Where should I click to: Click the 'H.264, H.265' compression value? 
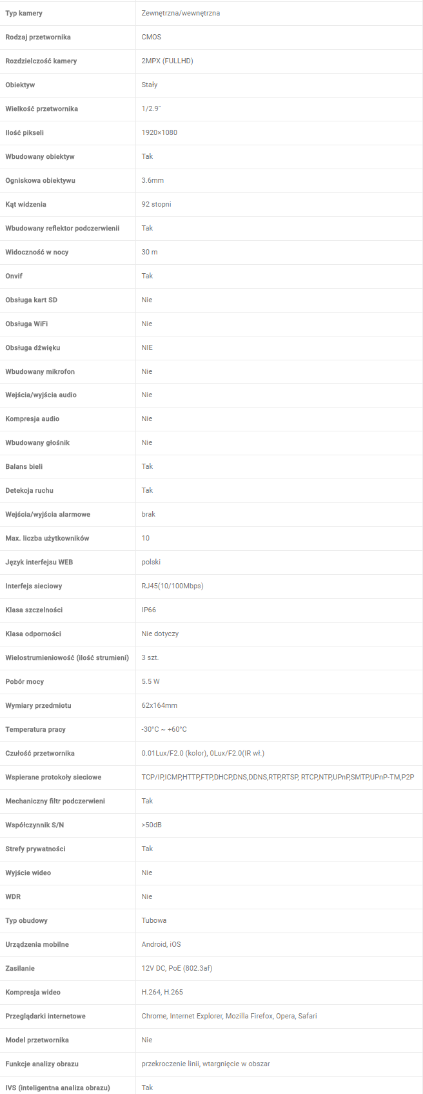[x=162, y=992]
